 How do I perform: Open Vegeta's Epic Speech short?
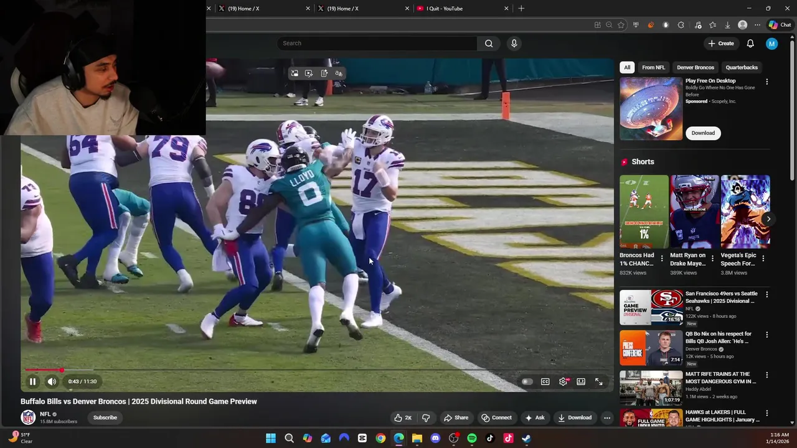point(745,212)
